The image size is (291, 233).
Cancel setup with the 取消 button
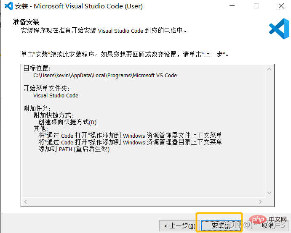267,226
